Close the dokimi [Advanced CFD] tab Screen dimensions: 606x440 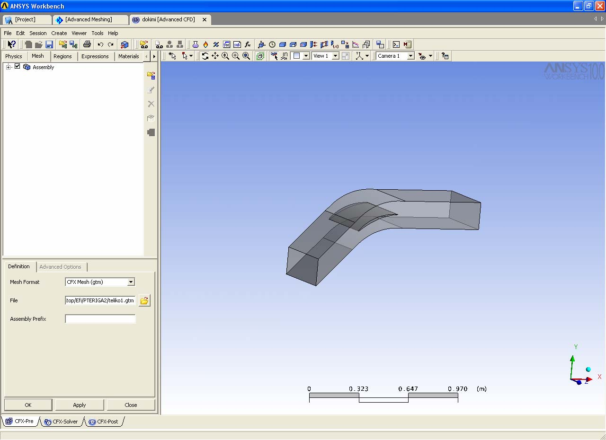click(x=205, y=20)
